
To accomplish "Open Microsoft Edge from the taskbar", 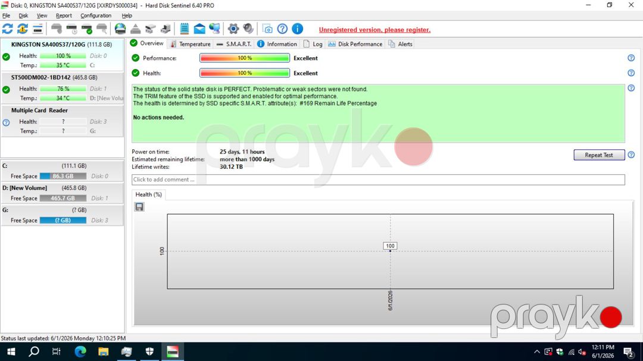I will pos(80,351).
